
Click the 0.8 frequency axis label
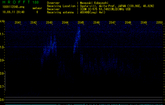click(x=2, y=73)
